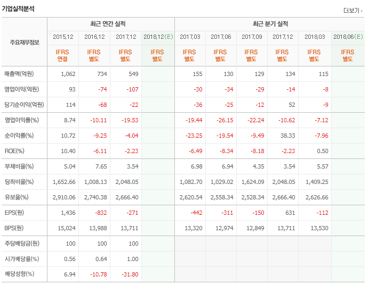Select the 13,530 BPS value
Image resolution: width=369 pixels, height=285 pixels.
[x=319, y=228]
